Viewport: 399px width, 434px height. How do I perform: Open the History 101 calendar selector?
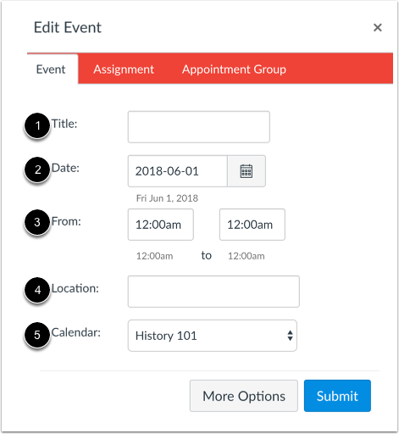(x=213, y=336)
